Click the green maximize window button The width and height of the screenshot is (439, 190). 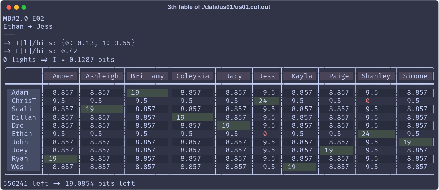24,7
